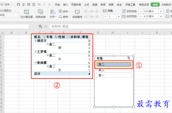Switch to the 安全 tab
Viewport: 172px width, 113px height.
119,5
